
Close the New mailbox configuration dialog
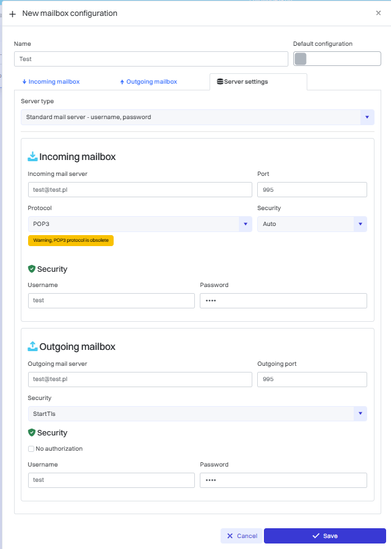click(378, 13)
